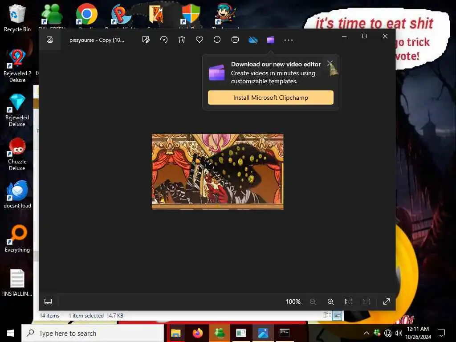This screenshot has height=342, width=456.
Task: Open the taskbar window app left of Photos
Action: (241, 333)
